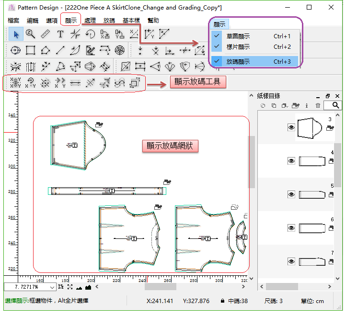Open the 基本樣 menu
The image size is (346, 316).
(131, 21)
